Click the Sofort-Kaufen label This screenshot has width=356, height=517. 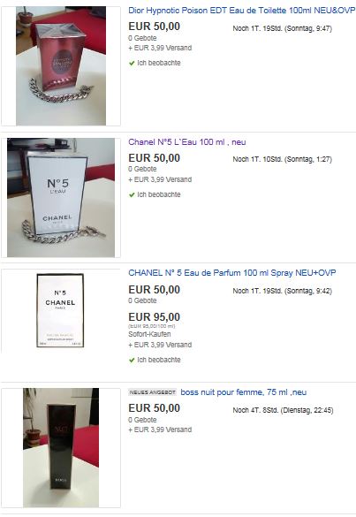(149, 334)
